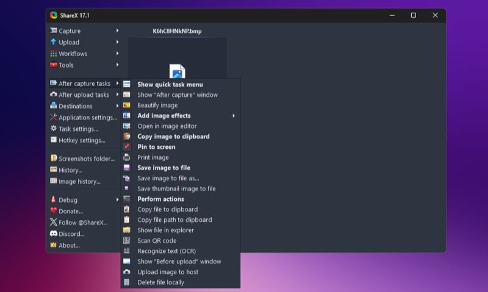Viewport: 488px width, 292px height.
Task: Open the Discord... link
Action: 71,234
